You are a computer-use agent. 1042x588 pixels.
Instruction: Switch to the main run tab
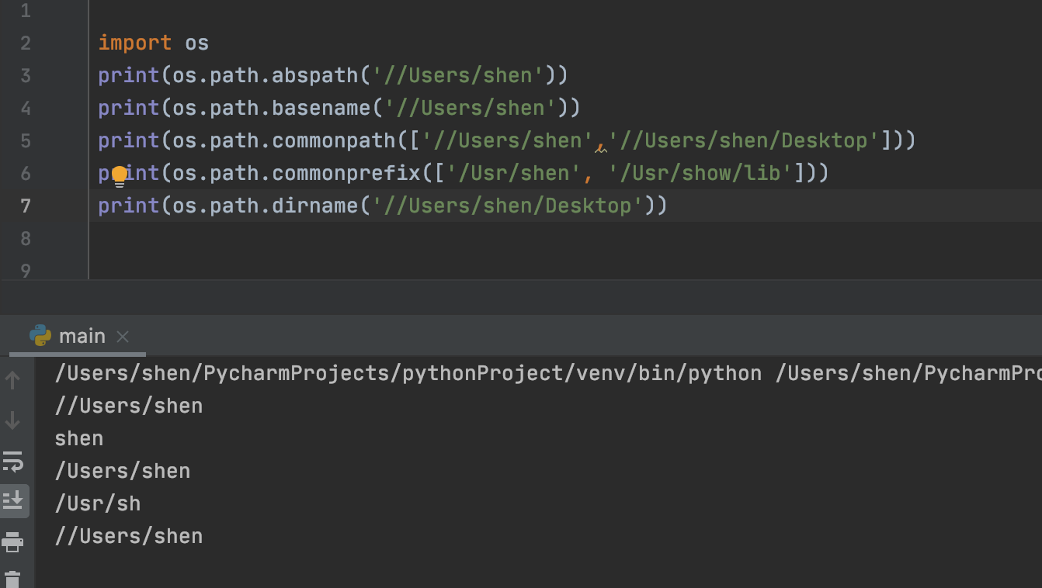pyautogui.click(x=82, y=336)
